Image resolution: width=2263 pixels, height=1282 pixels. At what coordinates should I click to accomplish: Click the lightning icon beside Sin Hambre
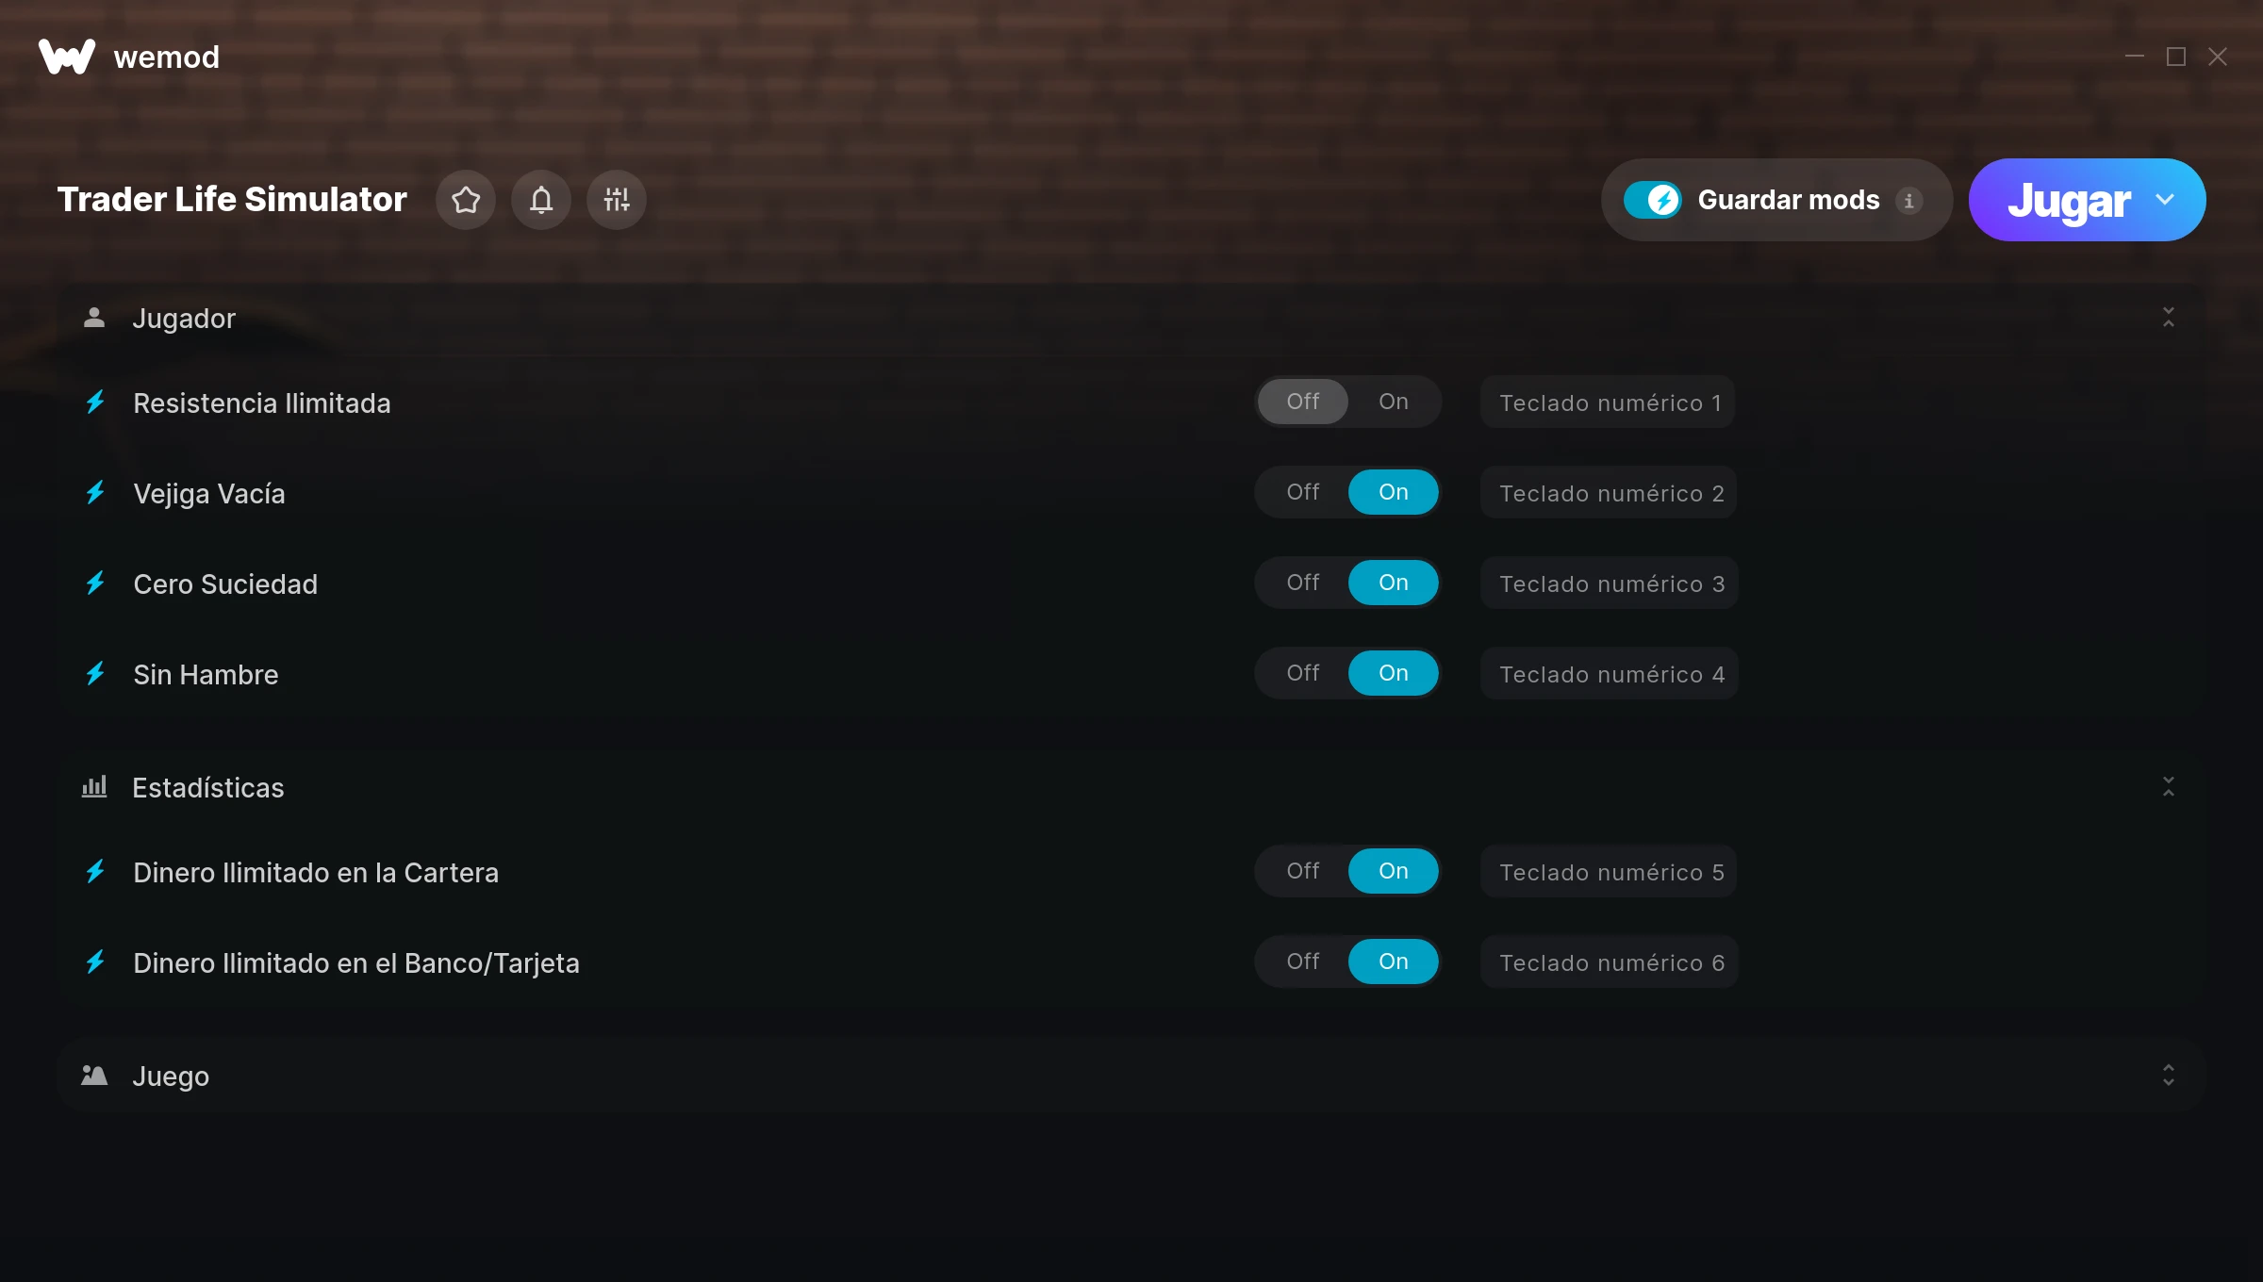(95, 674)
